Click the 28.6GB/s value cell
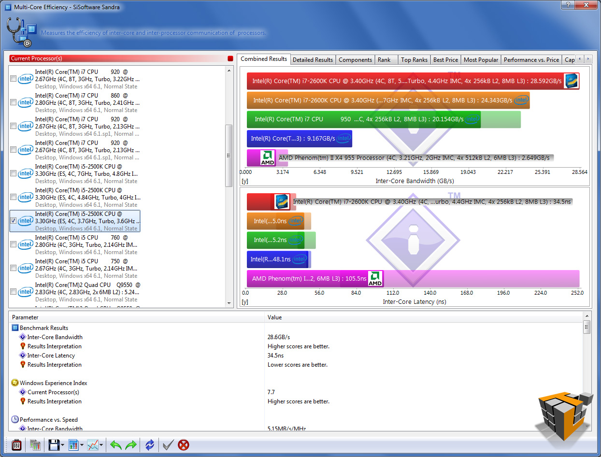The image size is (601, 457). [x=279, y=337]
